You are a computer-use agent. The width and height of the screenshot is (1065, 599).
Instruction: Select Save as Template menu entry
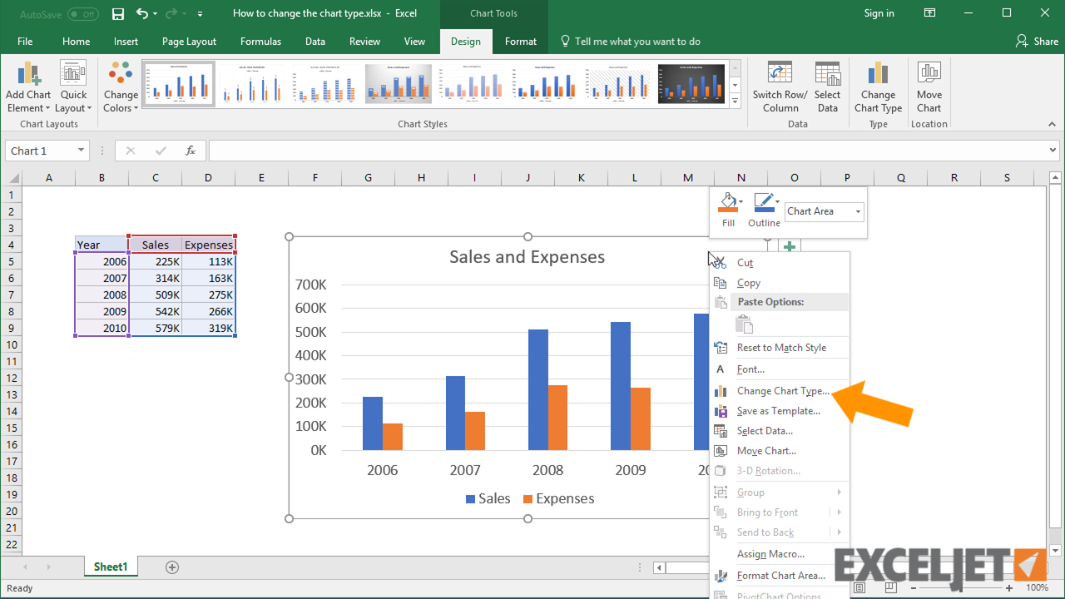point(778,411)
